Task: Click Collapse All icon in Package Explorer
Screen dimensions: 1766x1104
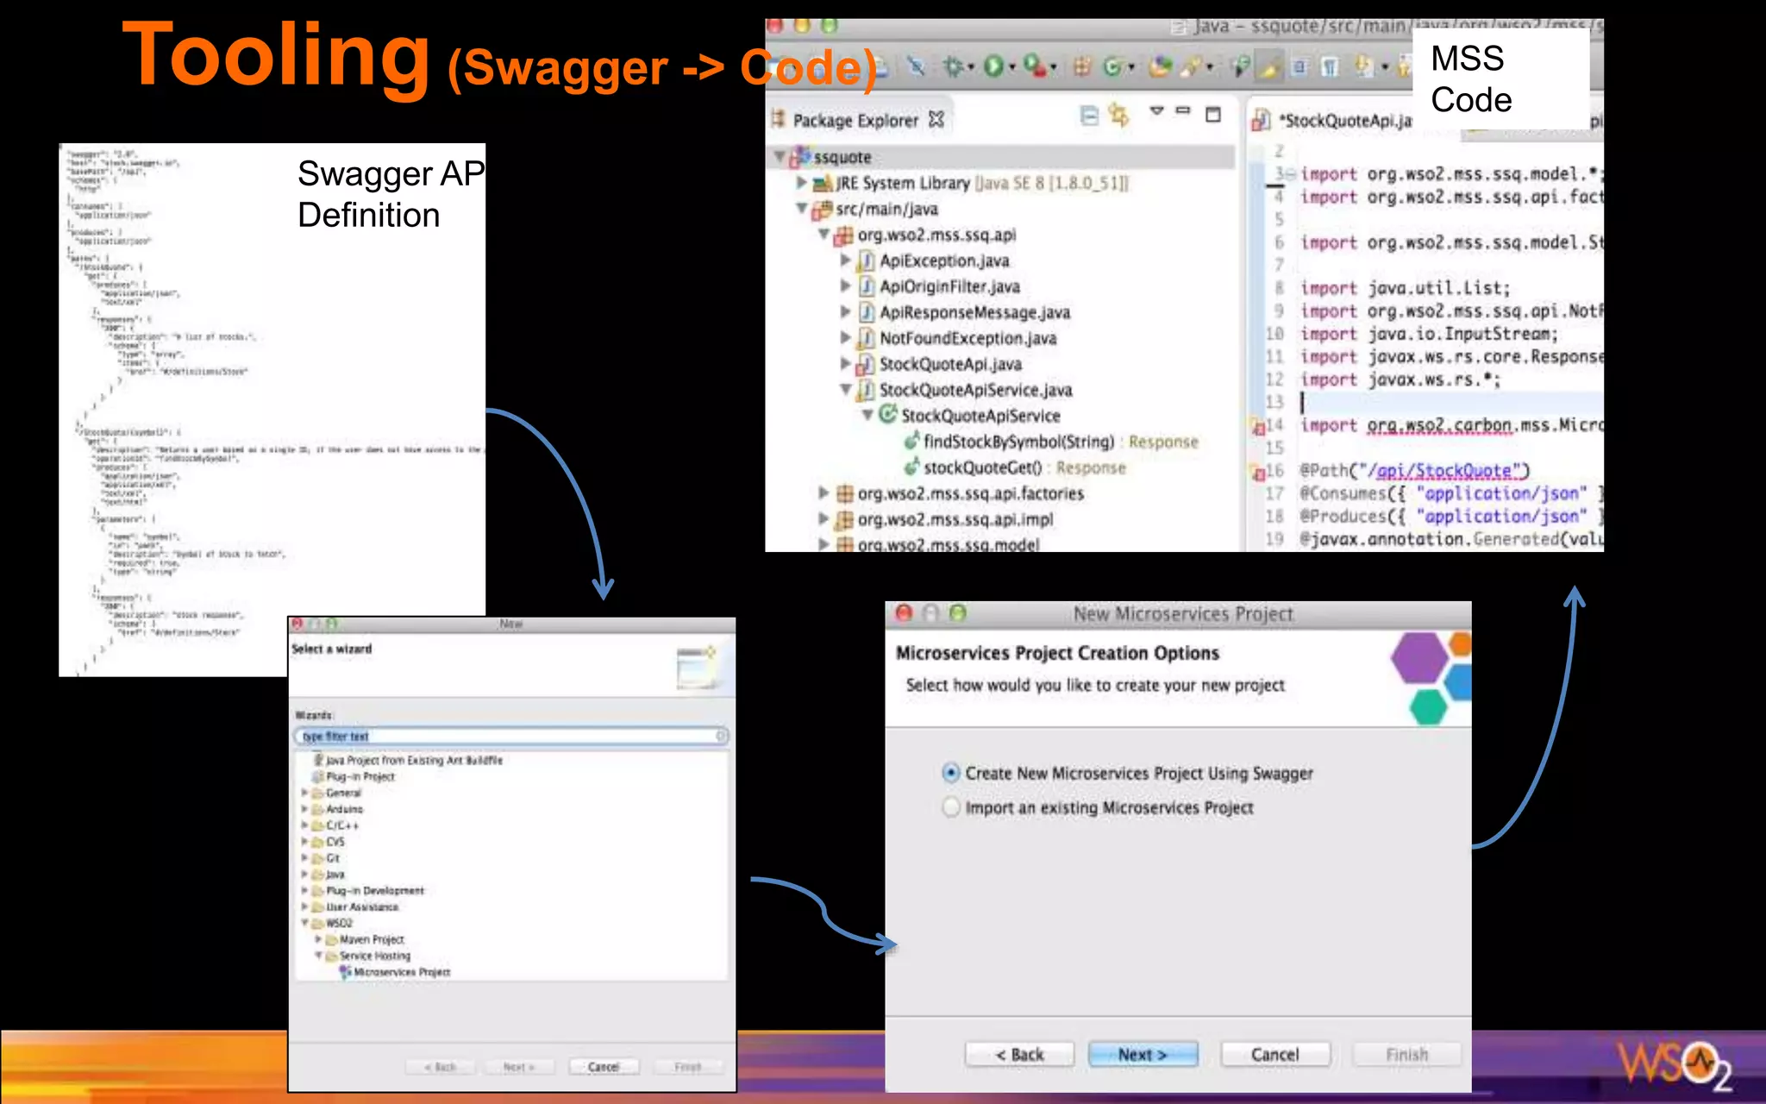Action: coord(1090,116)
